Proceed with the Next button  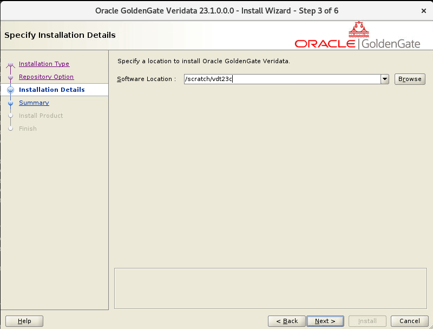(x=325, y=321)
